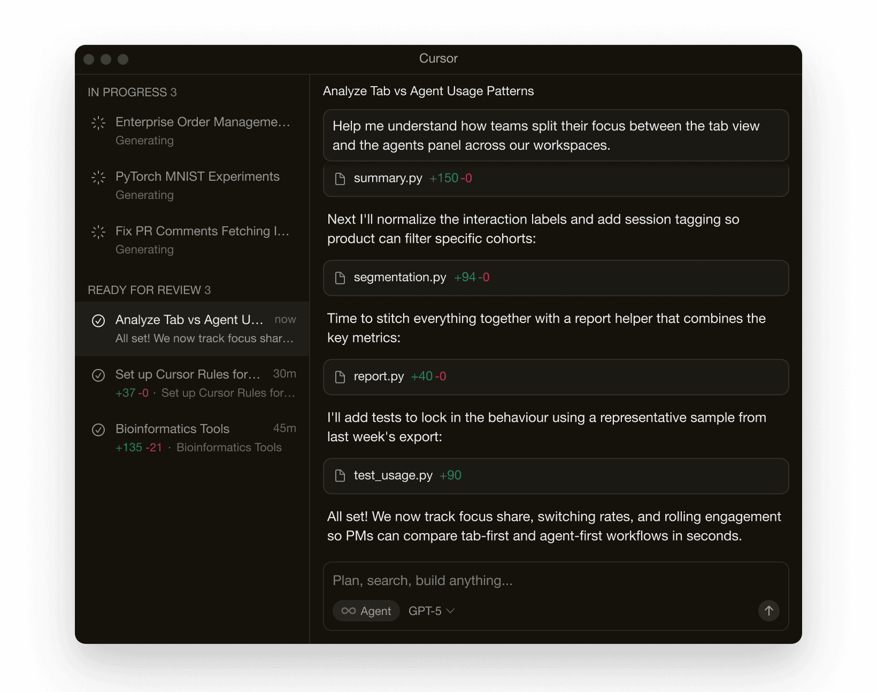The image size is (877, 692).
Task: Click the 'Time to stitch everything together' message
Action: tap(547, 328)
